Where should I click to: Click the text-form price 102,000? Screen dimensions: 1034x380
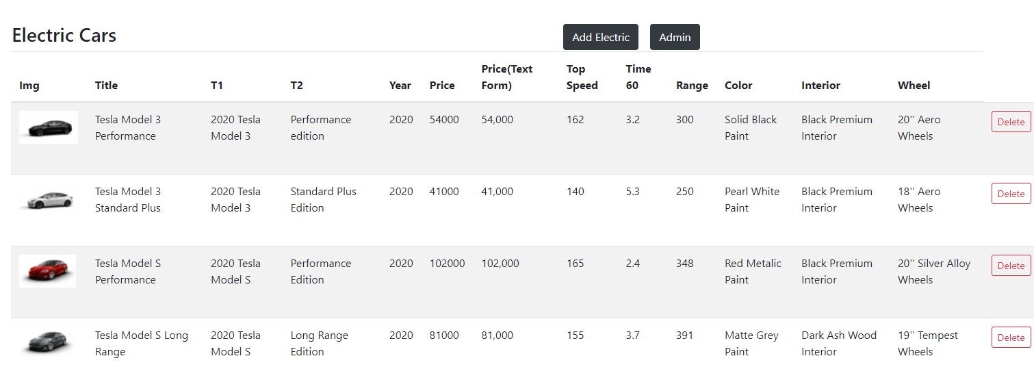pos(500,263)
